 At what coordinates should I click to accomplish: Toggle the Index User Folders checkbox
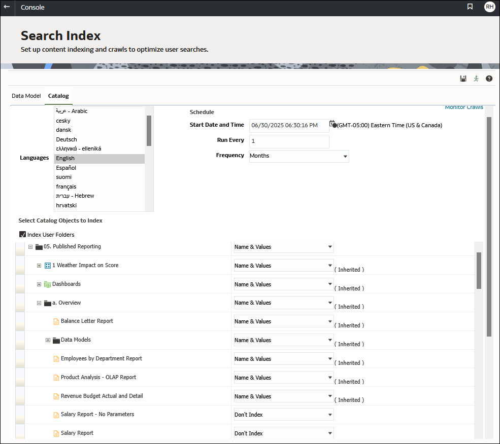click(22, 234)
